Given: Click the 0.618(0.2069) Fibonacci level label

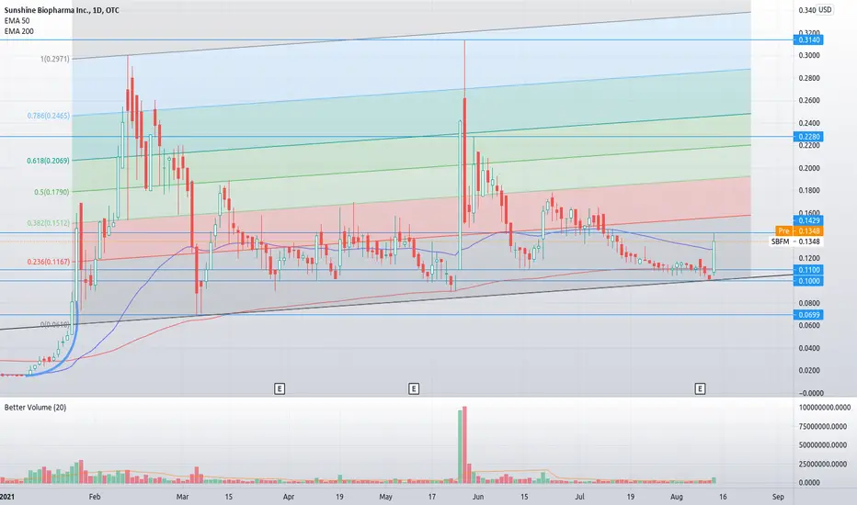Looking at the screenshot, I should 49,161.
